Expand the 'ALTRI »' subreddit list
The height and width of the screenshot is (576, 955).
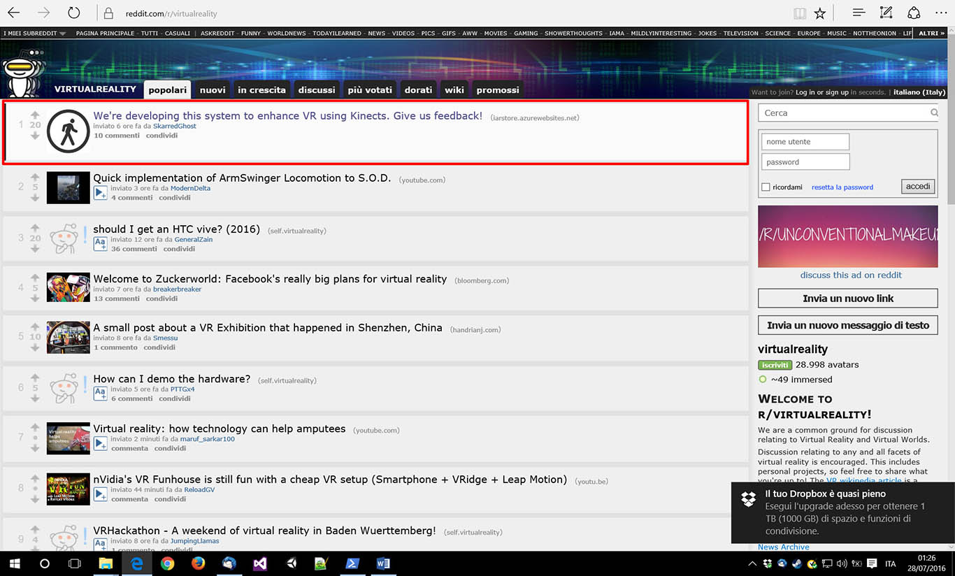point(932,33)
